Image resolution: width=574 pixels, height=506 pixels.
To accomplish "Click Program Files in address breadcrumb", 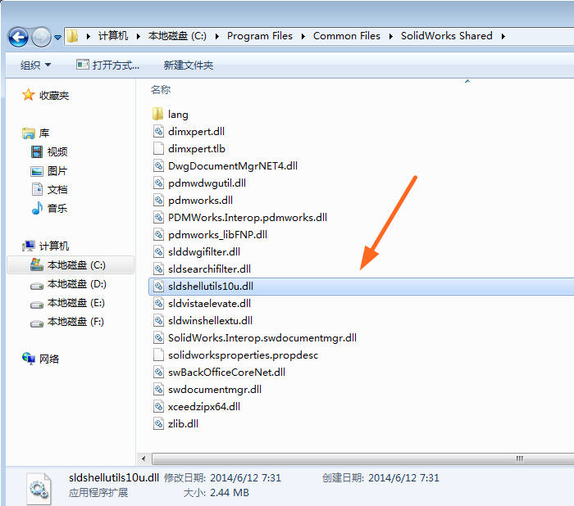I will tap(258, 36).
